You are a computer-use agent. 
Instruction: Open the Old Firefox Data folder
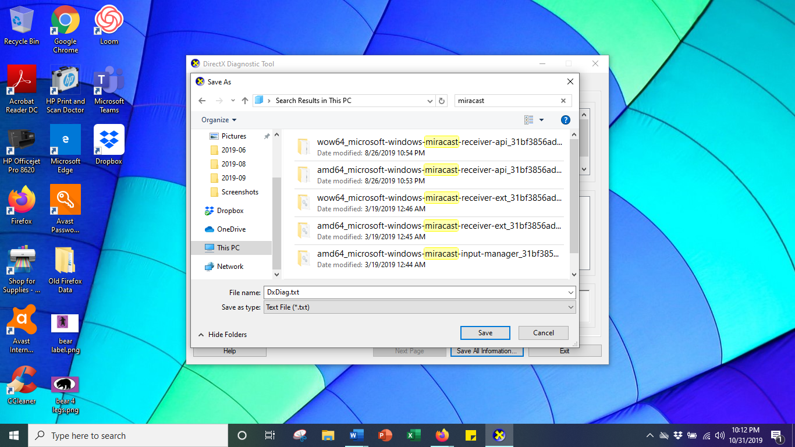65,269
